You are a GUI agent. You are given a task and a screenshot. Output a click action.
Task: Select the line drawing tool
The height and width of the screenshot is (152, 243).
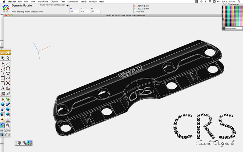pos(8,64)
